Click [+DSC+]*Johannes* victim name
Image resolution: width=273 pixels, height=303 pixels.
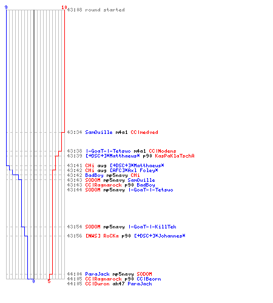(160, 236)
